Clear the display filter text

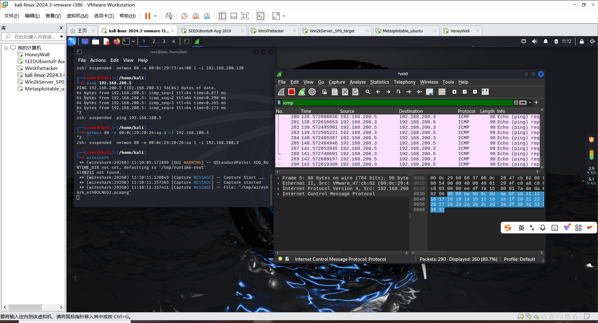[516, 103]
